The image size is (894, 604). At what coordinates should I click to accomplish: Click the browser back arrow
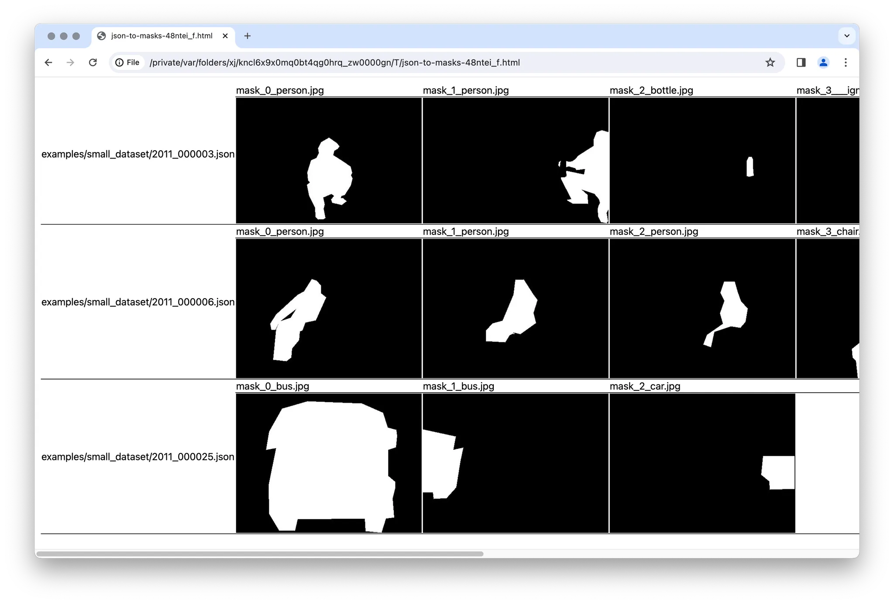pos(48,62)
